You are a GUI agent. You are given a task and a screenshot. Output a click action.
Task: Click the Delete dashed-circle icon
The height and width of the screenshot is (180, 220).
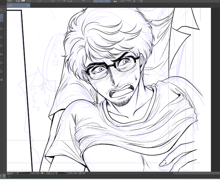(x=53, y=1)
